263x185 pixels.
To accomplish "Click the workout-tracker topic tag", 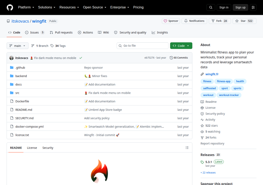I will pyautogui.click(x=229, y=95).
